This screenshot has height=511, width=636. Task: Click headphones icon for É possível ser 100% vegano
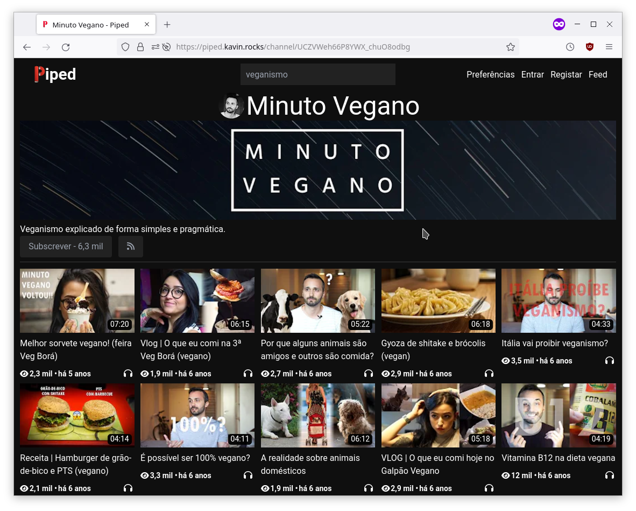(248, 475)
